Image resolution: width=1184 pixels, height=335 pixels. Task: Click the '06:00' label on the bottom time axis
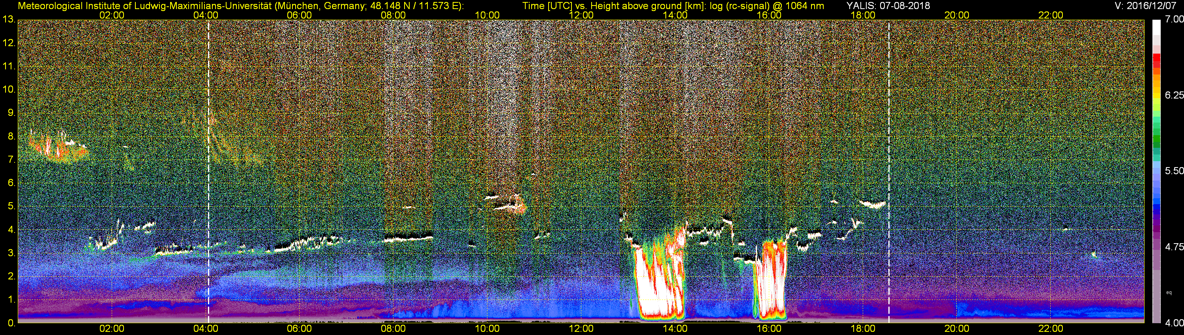(x=299, y=329)
